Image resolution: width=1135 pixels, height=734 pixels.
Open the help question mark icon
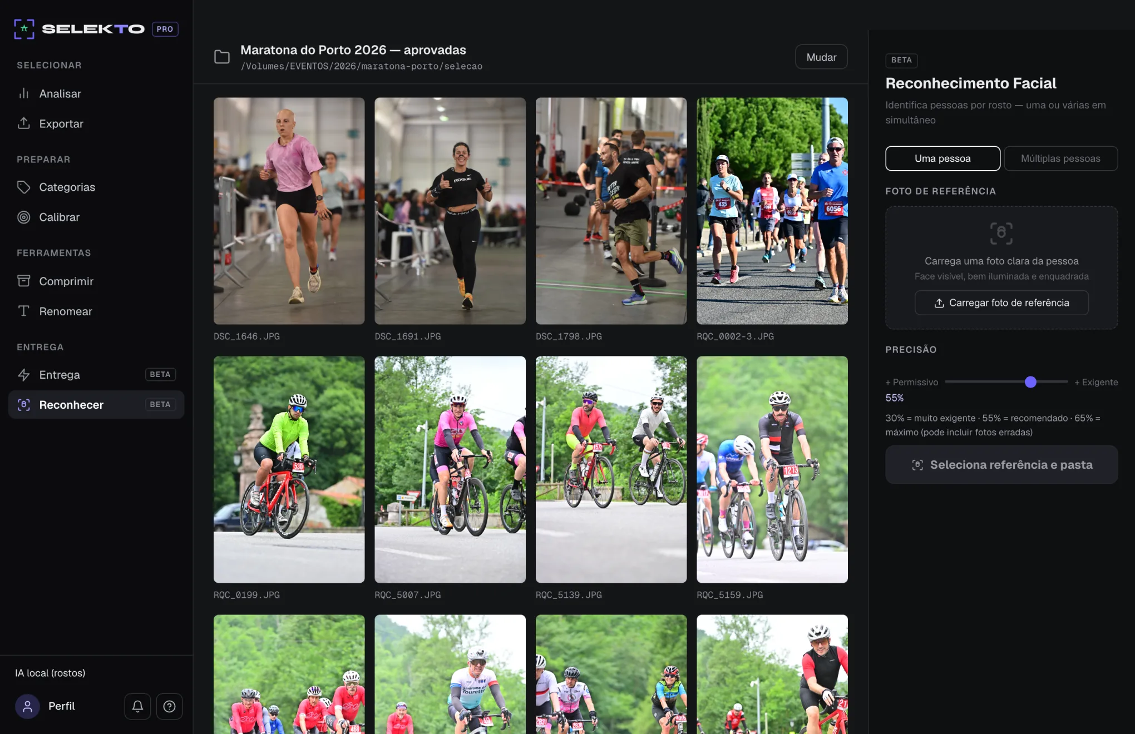tap(169, 706)
